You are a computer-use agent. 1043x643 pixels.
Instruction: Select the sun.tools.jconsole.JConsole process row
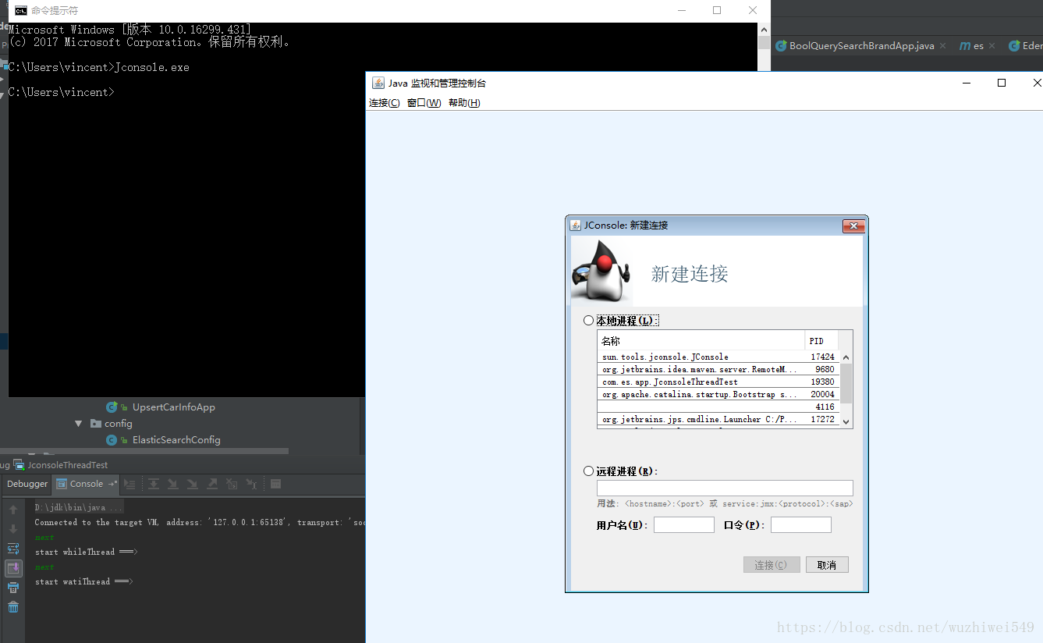718,357
